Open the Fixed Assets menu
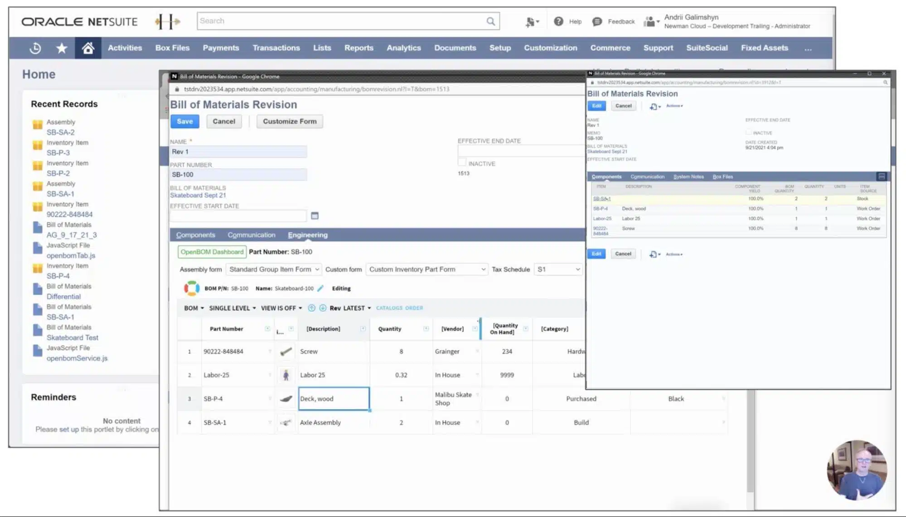 765,48
